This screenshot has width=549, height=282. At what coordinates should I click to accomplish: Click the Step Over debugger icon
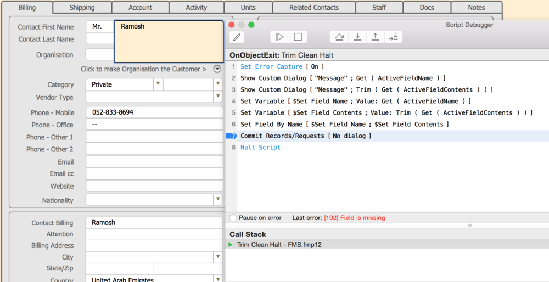click(x=339, y=37)
